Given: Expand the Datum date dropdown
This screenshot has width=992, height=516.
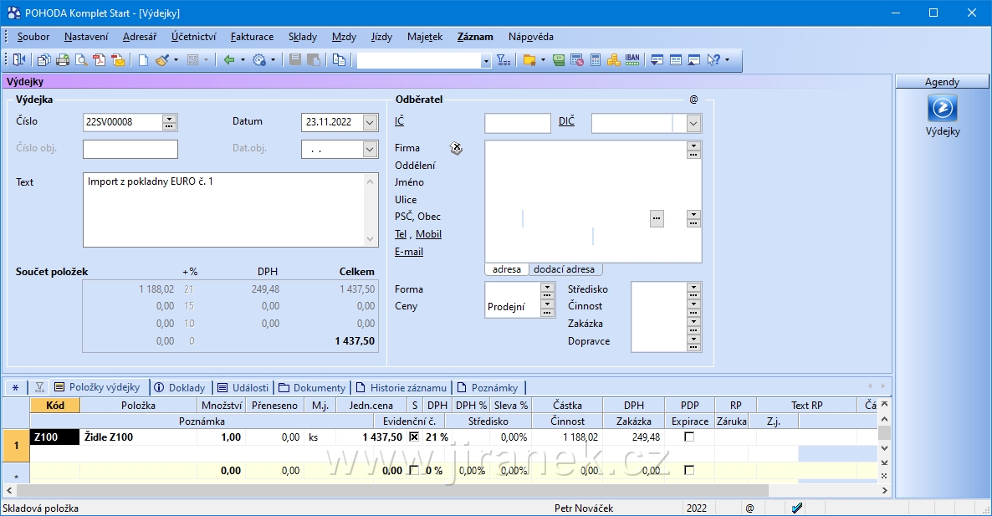Looking at the screenshot, I should [x=371, y=123].
